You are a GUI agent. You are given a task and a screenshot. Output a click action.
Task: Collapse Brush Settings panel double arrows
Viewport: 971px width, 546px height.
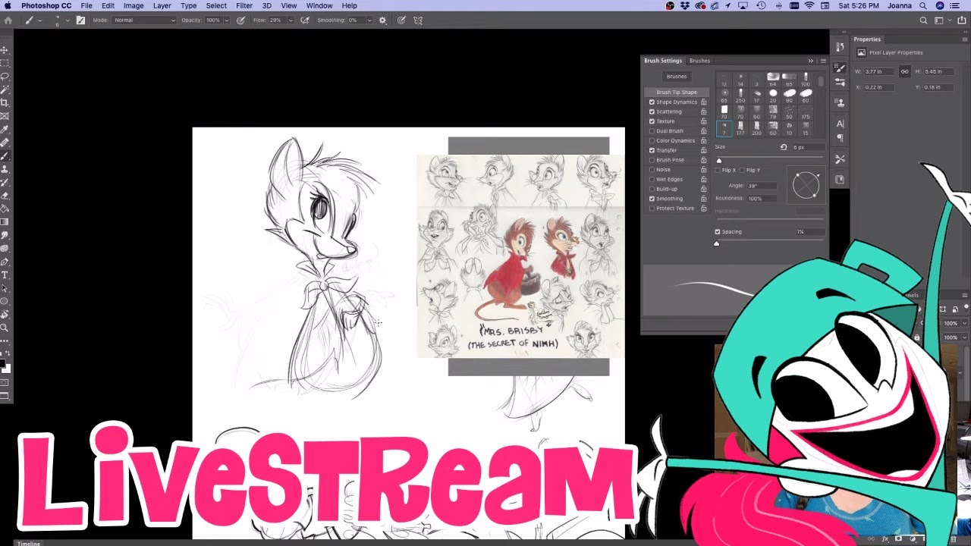[810, 61]
